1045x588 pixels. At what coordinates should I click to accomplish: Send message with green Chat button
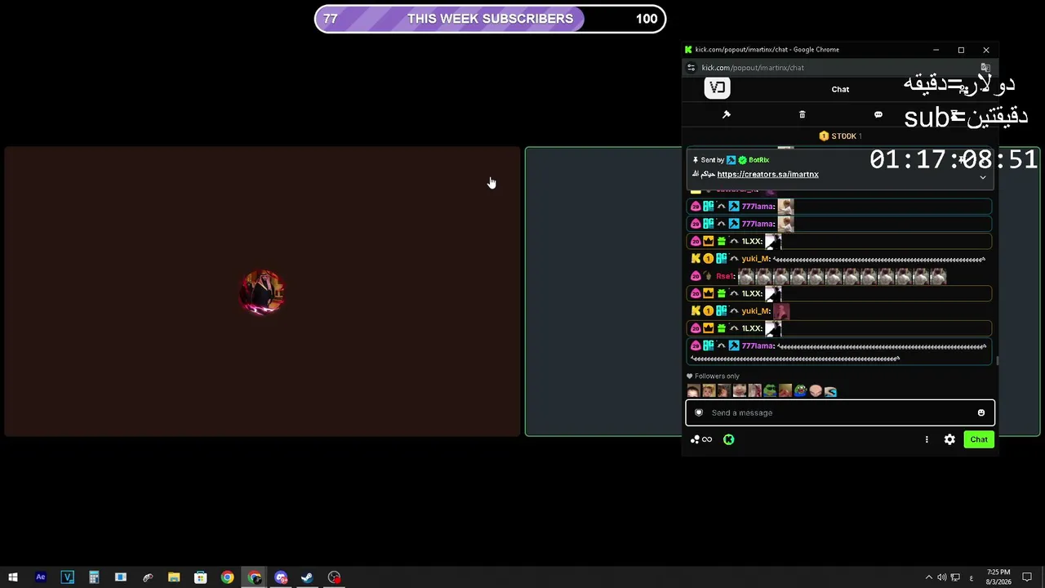click(979, 439)
